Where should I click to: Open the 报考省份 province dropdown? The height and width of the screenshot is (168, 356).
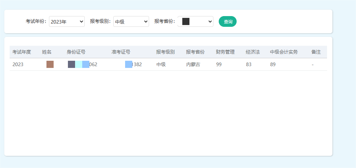[x=196, y=22]
